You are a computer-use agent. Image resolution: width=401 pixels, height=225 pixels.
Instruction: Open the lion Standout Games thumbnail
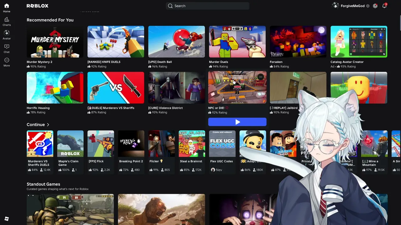tap(161, 209)
